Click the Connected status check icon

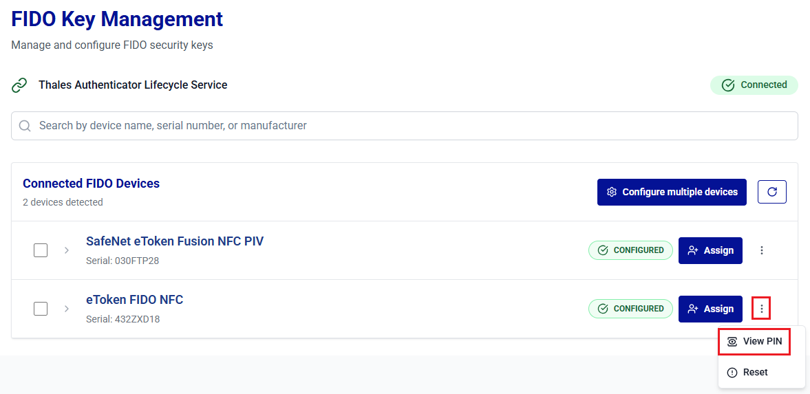click(727, 85)
